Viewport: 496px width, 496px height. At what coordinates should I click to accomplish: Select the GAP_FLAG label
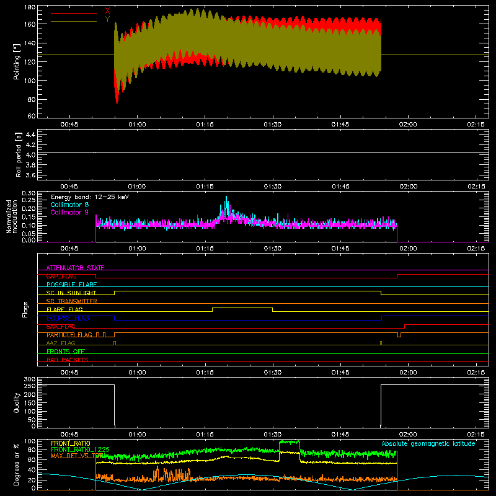point(61,276)
